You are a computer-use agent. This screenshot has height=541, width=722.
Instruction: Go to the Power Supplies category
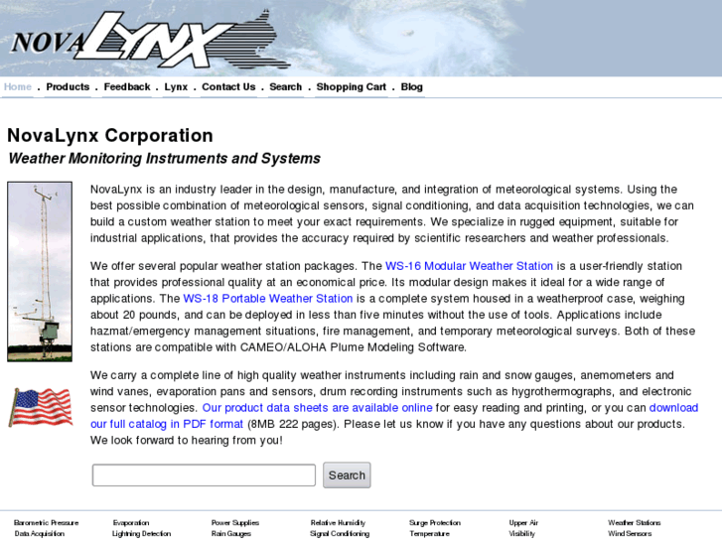234,522
